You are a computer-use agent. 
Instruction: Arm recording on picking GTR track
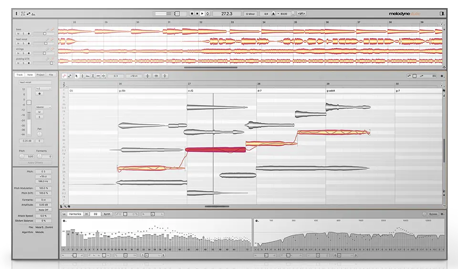[29, 63]
